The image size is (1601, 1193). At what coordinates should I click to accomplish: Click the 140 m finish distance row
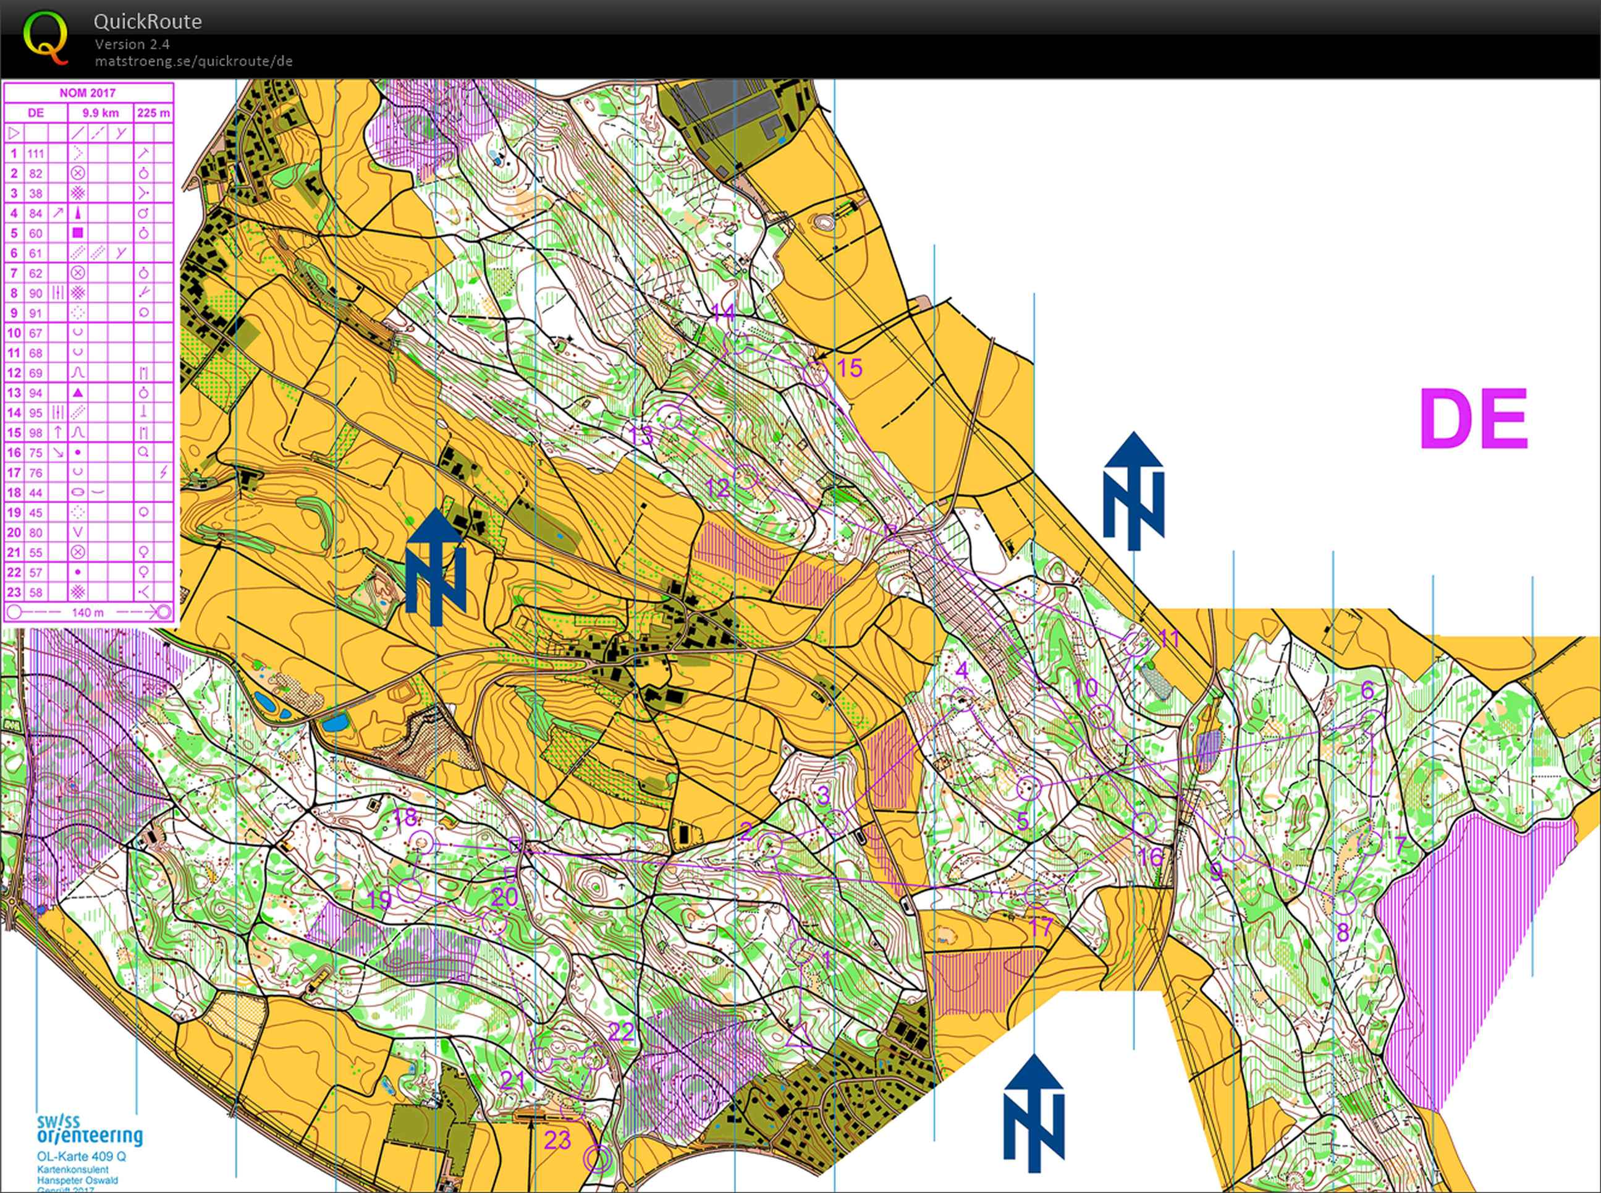(x=88, y=613)
